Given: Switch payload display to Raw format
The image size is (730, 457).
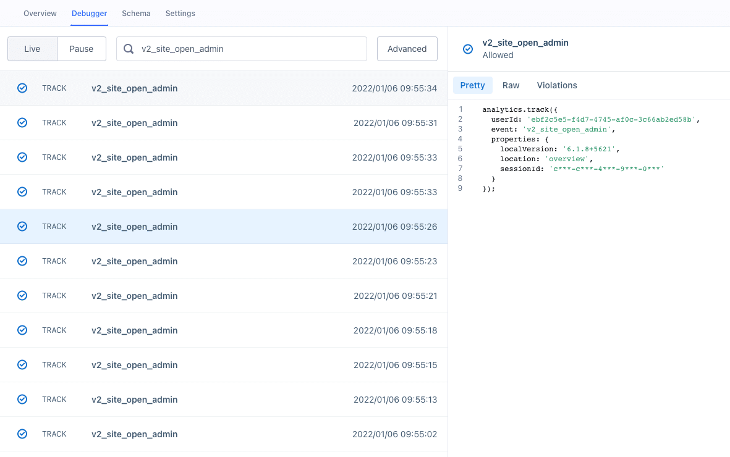Looking at the screenshot, I should pos(511,85).
